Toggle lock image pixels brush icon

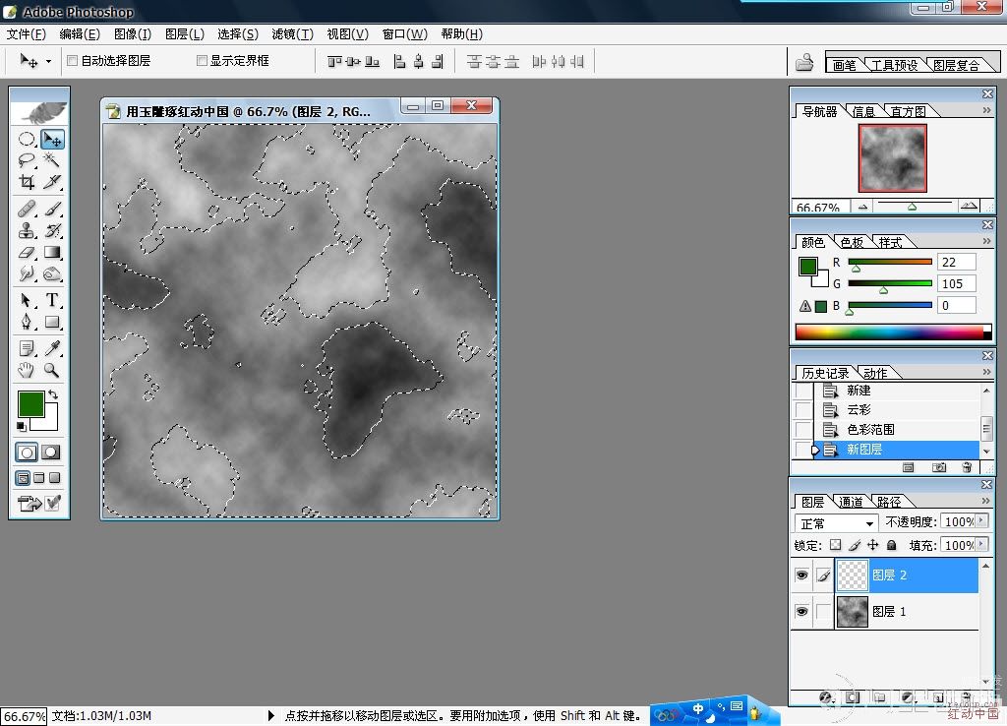pos(855,545)
